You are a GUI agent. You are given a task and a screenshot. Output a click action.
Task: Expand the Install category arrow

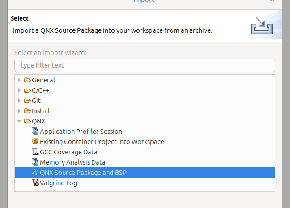[19, 111]
